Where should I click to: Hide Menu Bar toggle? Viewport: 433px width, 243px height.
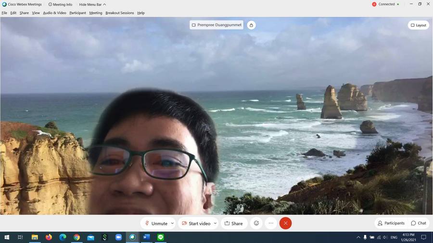[92, 4]
